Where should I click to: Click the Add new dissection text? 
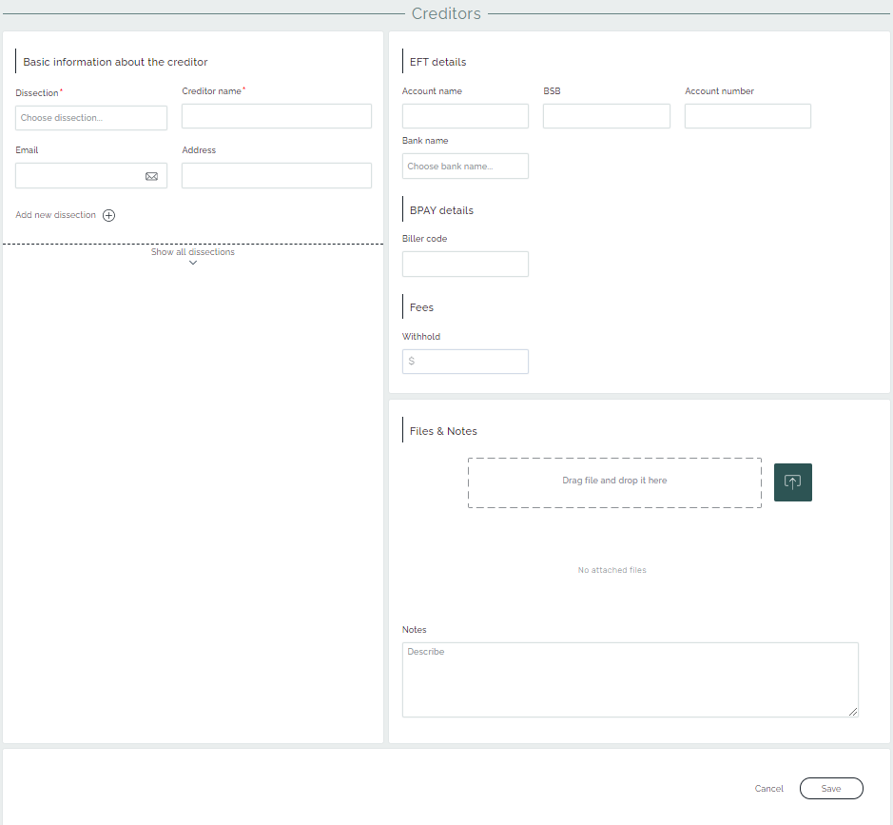point(56,215)
